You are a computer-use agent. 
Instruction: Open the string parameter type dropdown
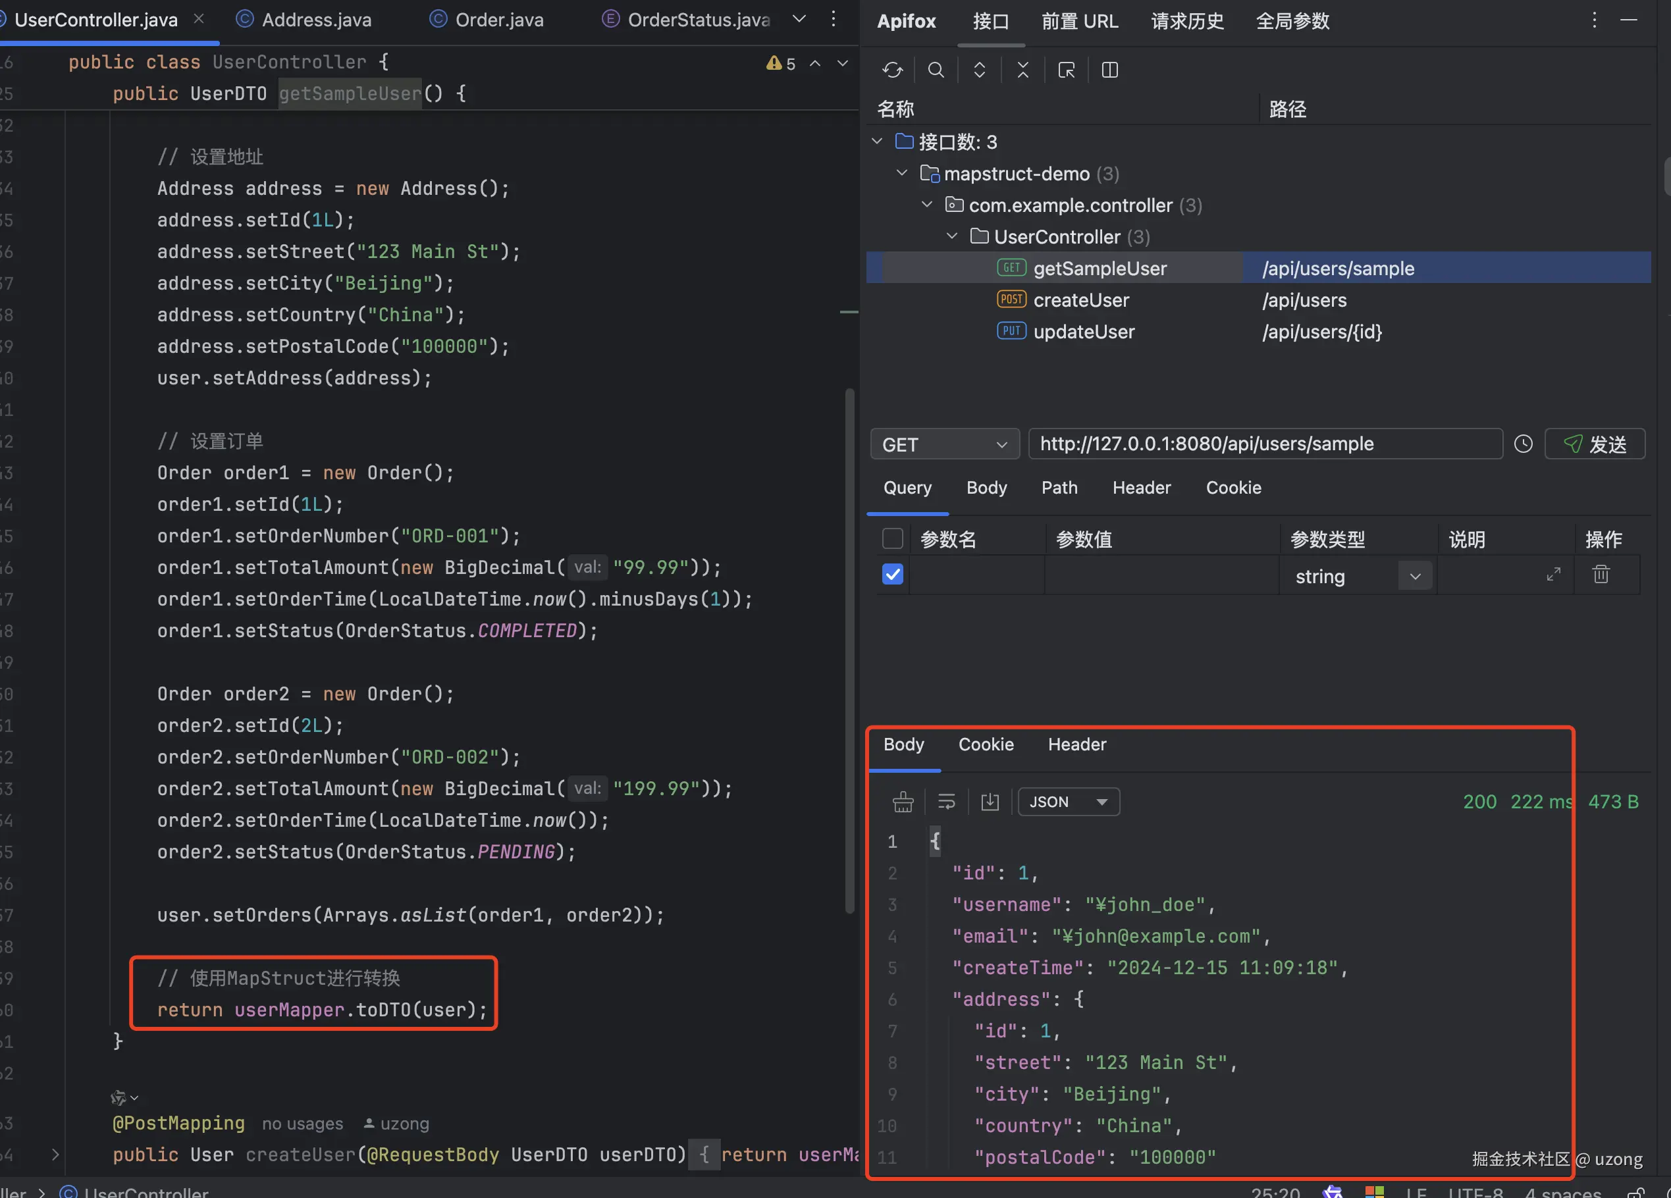point(1415,576)
